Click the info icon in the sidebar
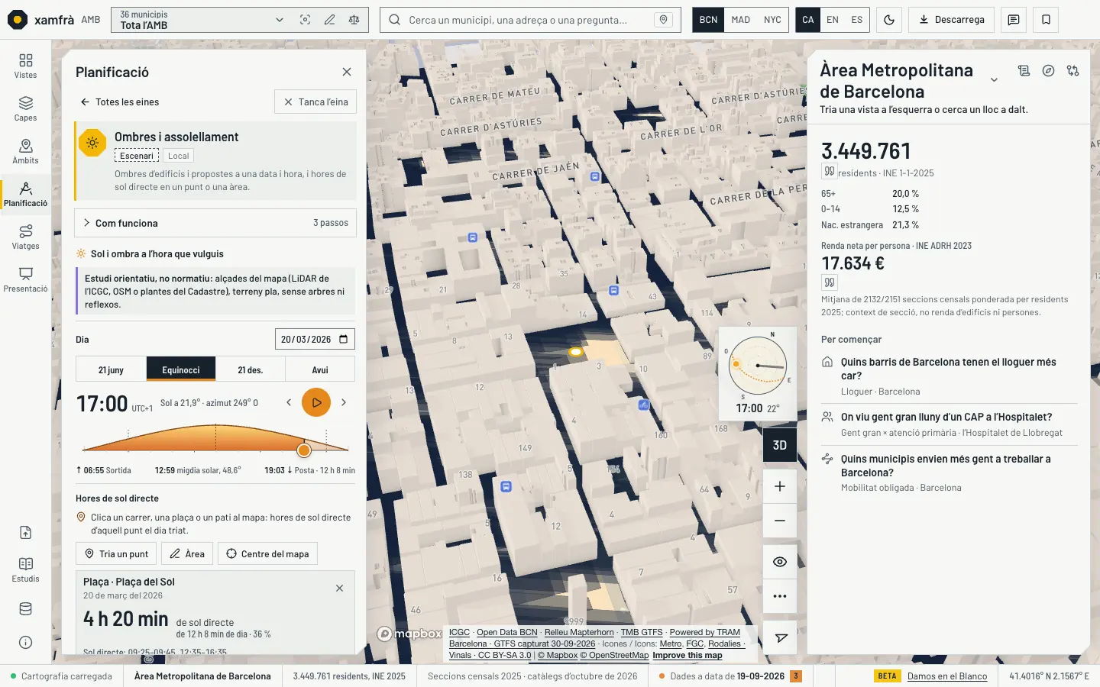This screenshot has width=1100, height=687. (25, 643)
